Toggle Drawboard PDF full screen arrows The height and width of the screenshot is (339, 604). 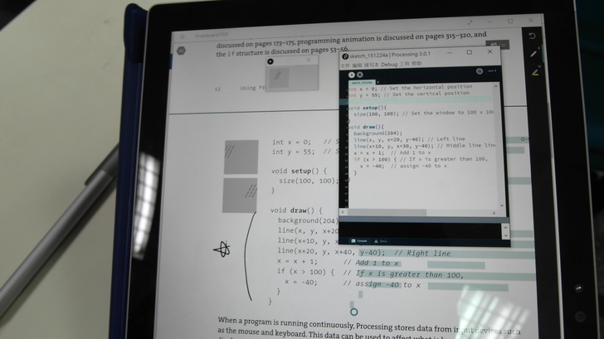[470, 22]
